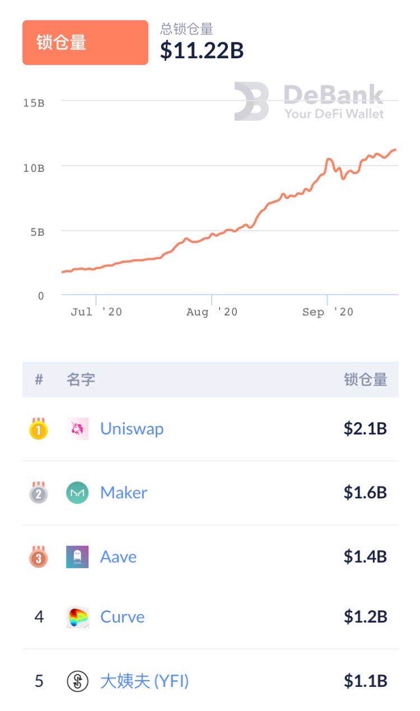Open the Aave project link
Image resolution: width=420 pixels, height=711 pixels.
(x=118, y=556)
